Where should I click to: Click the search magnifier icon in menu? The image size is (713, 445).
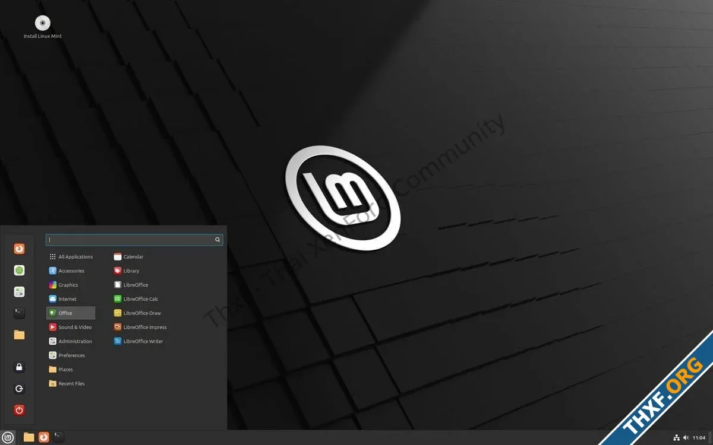coord(218,240)
